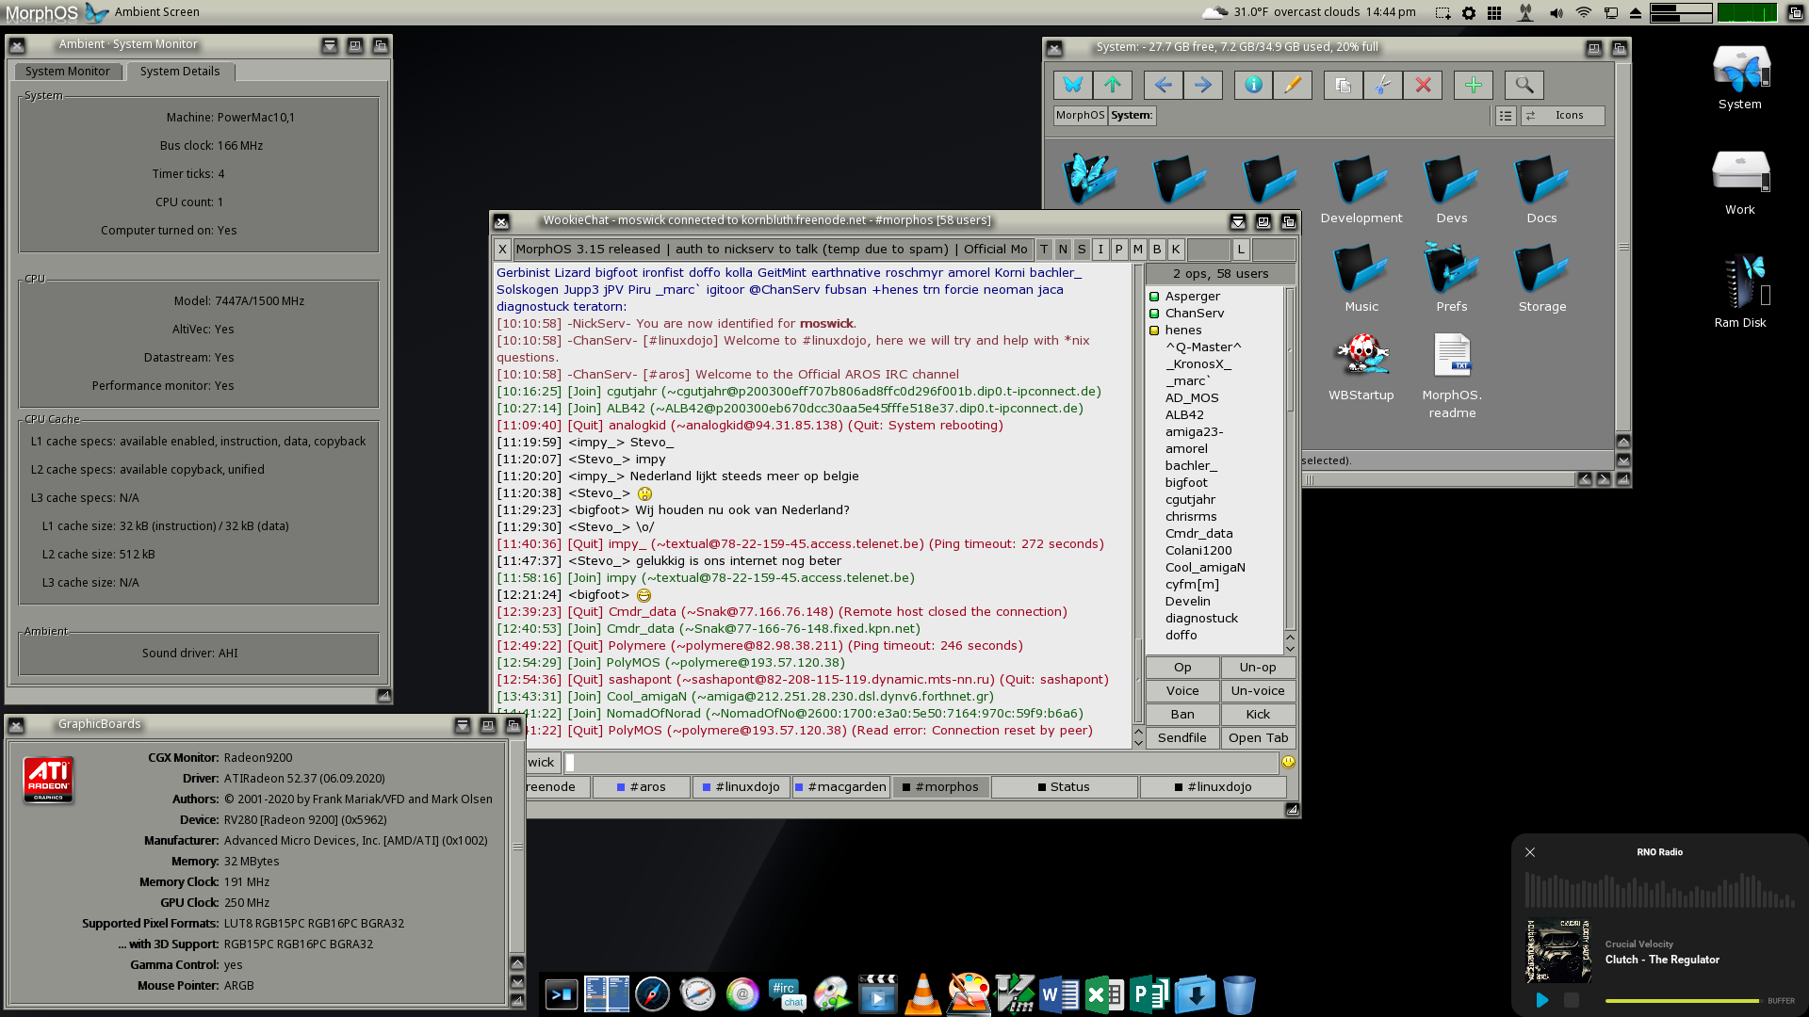The width and height of the screenshot is (1809, 1017).
Task: Click the pencil rename icon in System toolbar
Action: click(x=1293, y=85)
